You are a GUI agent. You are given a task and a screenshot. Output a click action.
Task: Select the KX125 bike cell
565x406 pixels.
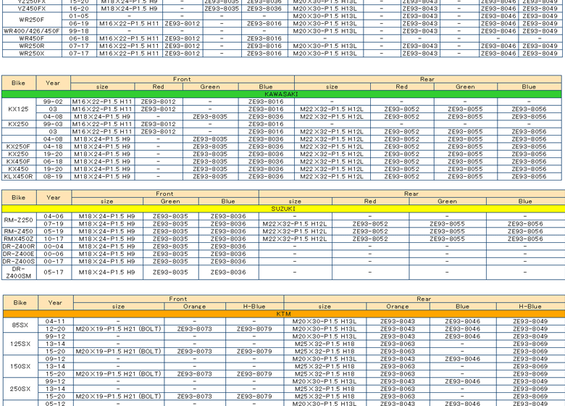click(19, 109)
